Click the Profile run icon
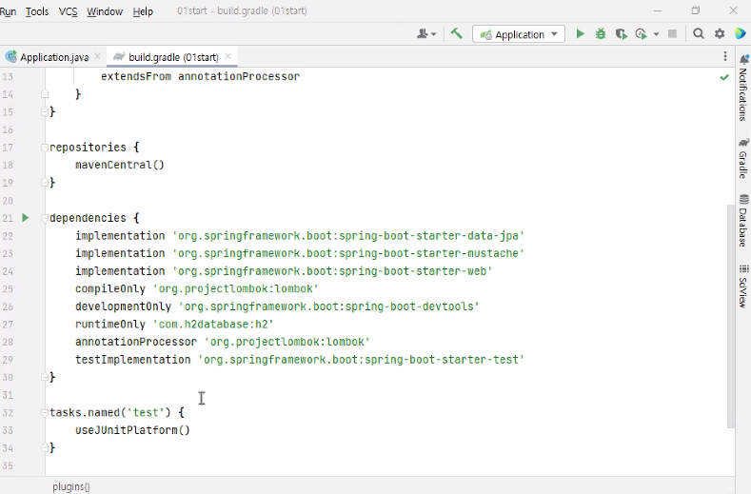The image size is (751, 494). (641, 34)
